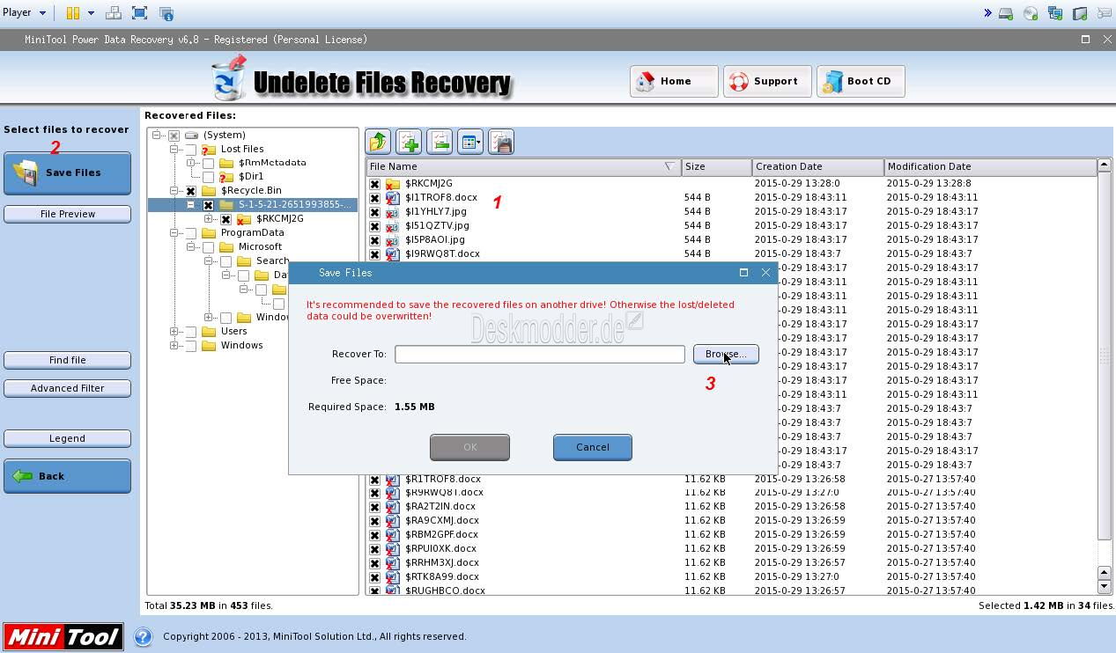Click the VMware CD/DVD device icon

(x=1031, y=13)
